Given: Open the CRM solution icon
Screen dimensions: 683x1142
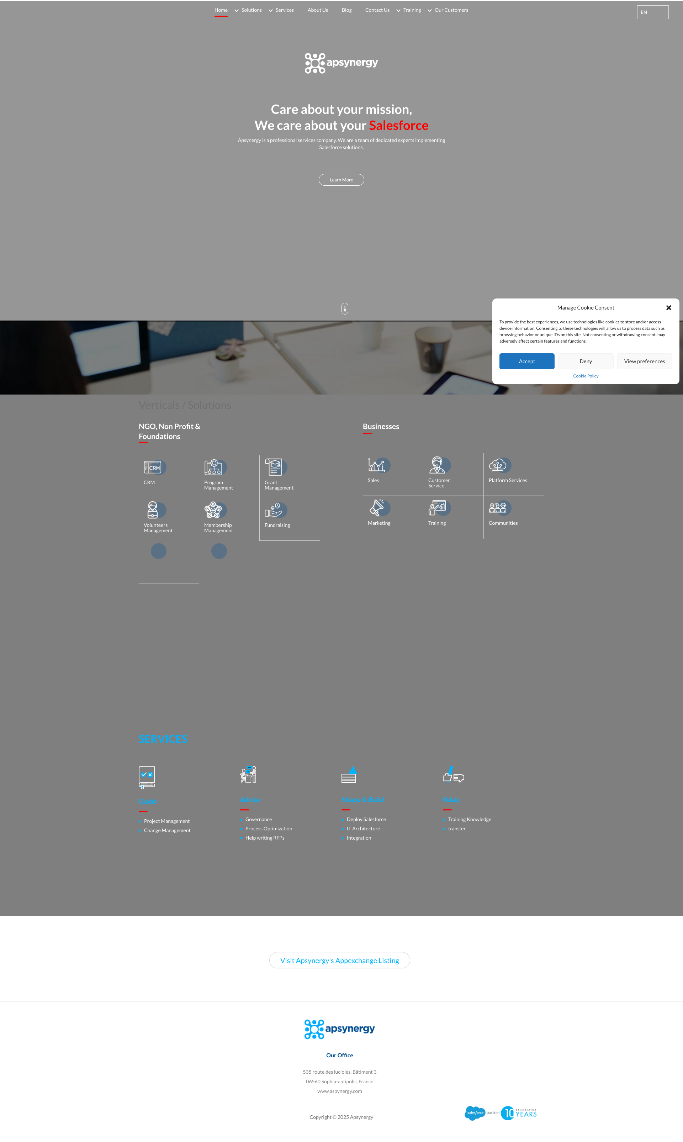Looking at the screenshot, I should pyautogui.click(x=153, y=467).
